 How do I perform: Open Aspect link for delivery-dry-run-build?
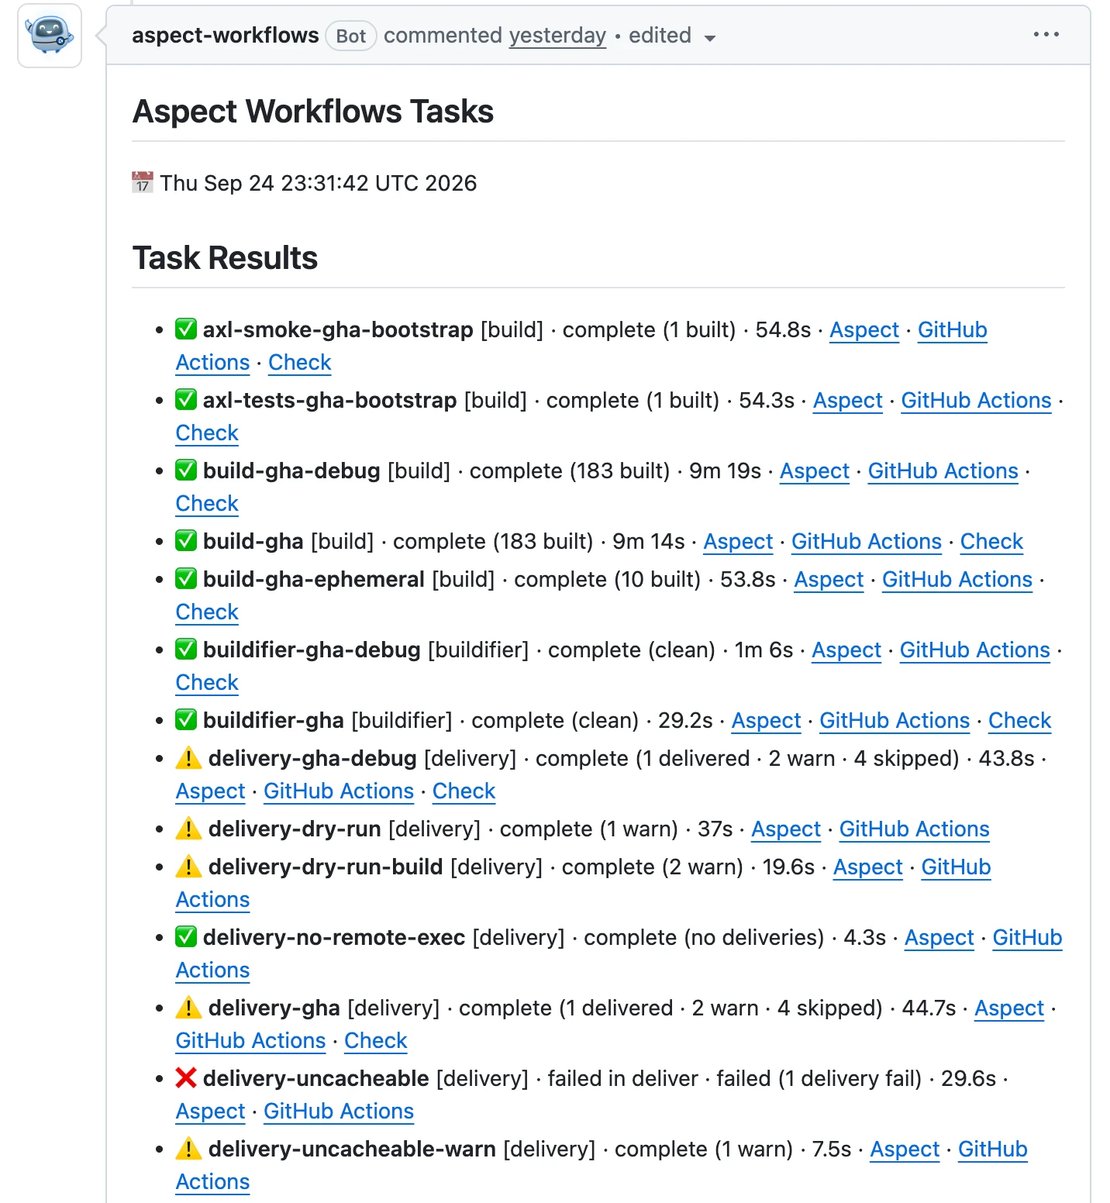coord(868,867)
